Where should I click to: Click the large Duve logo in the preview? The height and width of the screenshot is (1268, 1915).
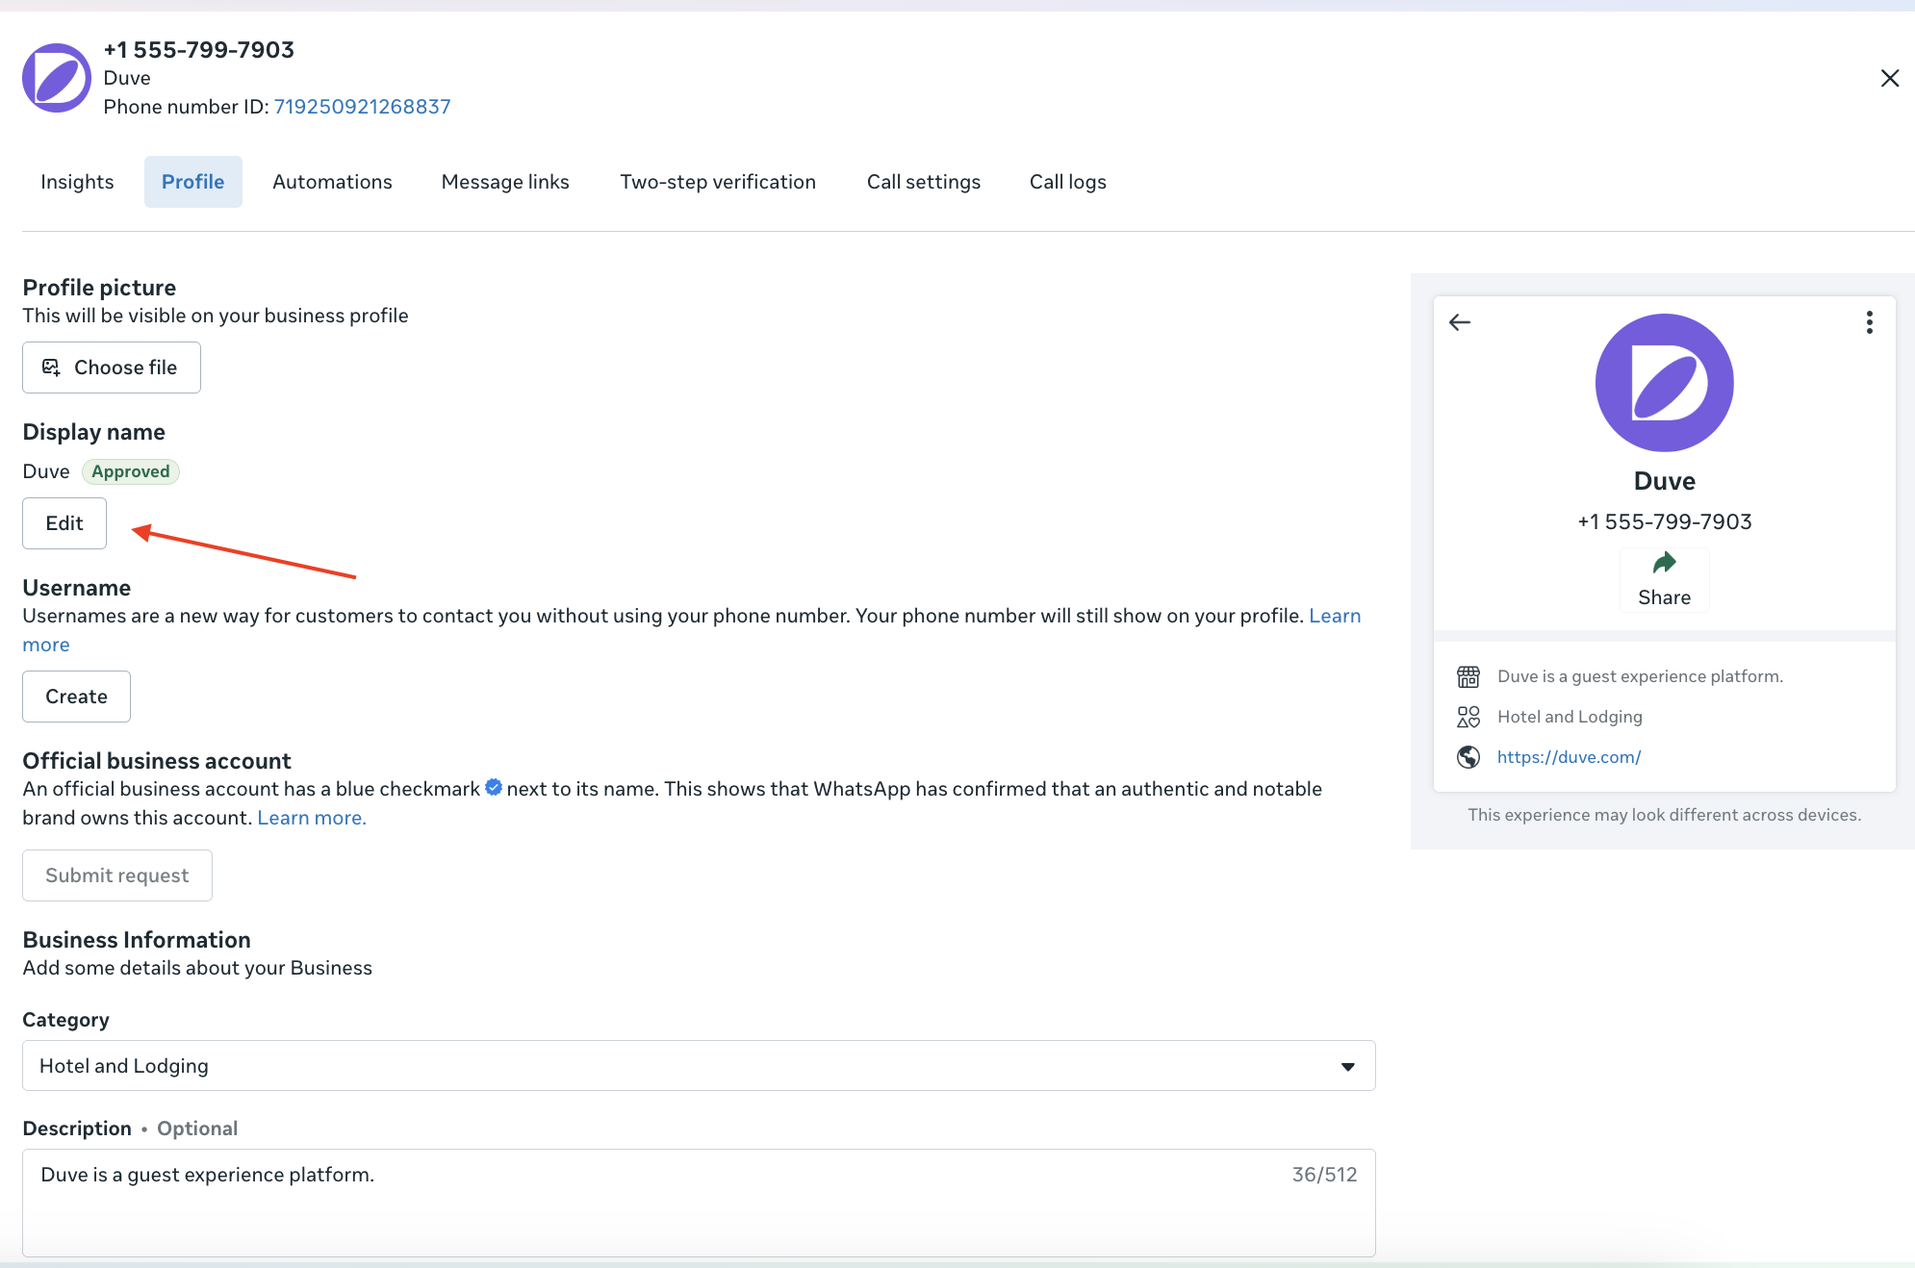pyautogui.click(x=1665, y=383)
